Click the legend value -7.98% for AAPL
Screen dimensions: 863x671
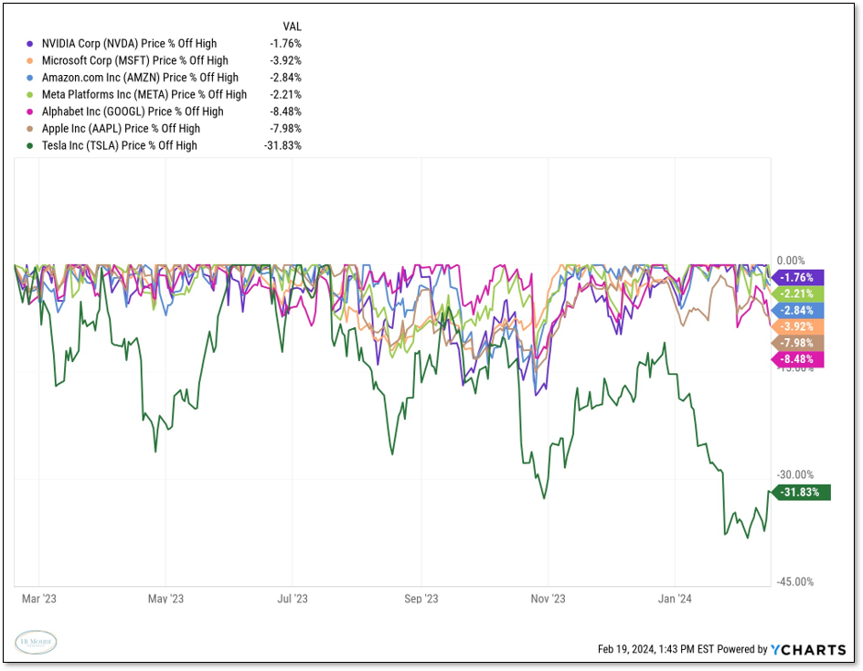pyautogui.click(x=285, y=129)
